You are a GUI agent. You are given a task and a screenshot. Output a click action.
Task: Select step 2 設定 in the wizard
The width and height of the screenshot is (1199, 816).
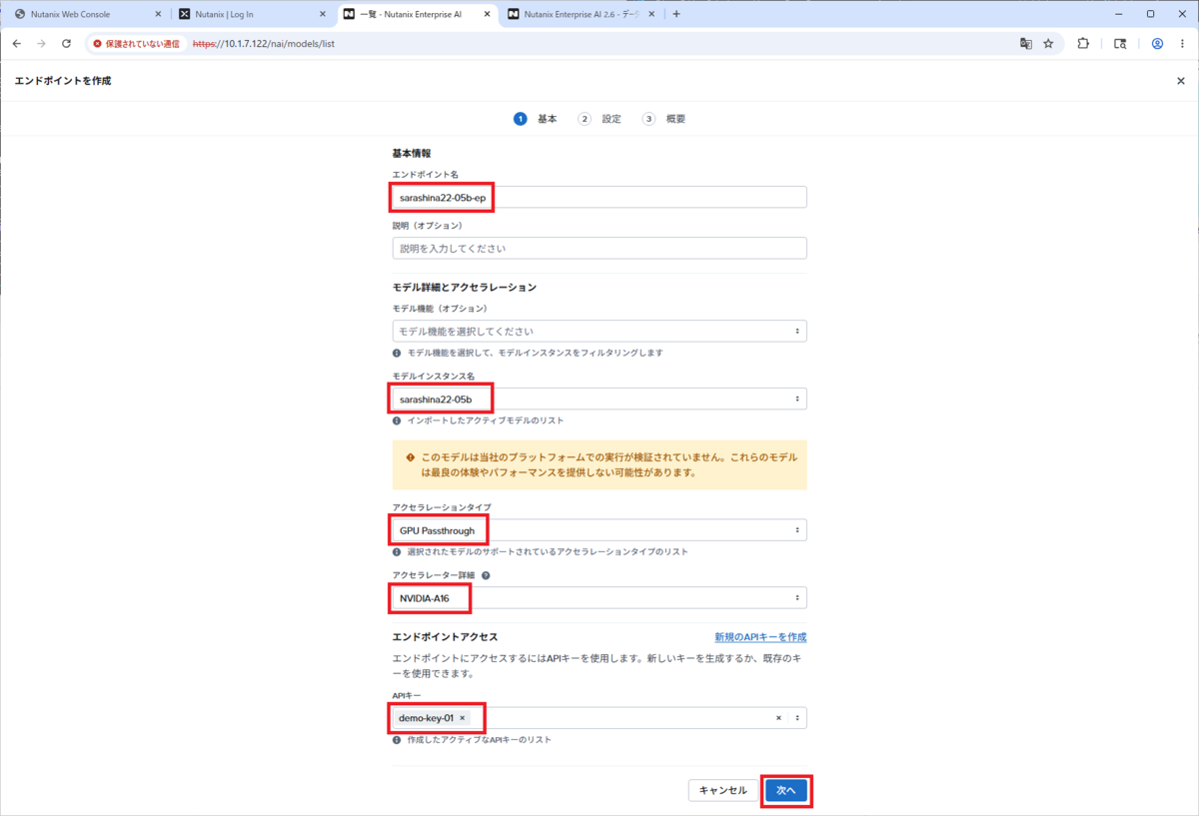[599, 119]
